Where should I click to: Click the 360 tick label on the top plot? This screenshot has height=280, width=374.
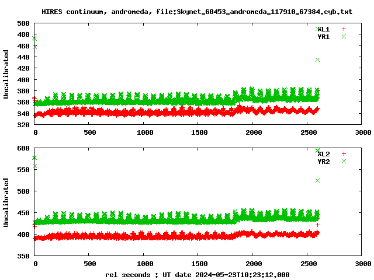point(23,102)
